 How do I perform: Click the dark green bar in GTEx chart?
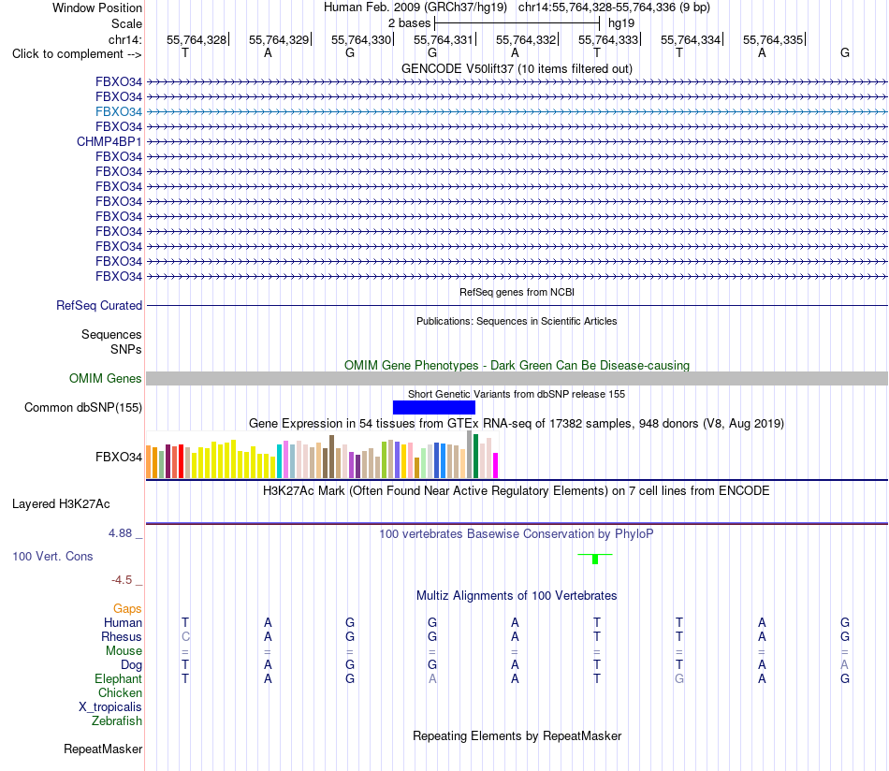[476, 457]
